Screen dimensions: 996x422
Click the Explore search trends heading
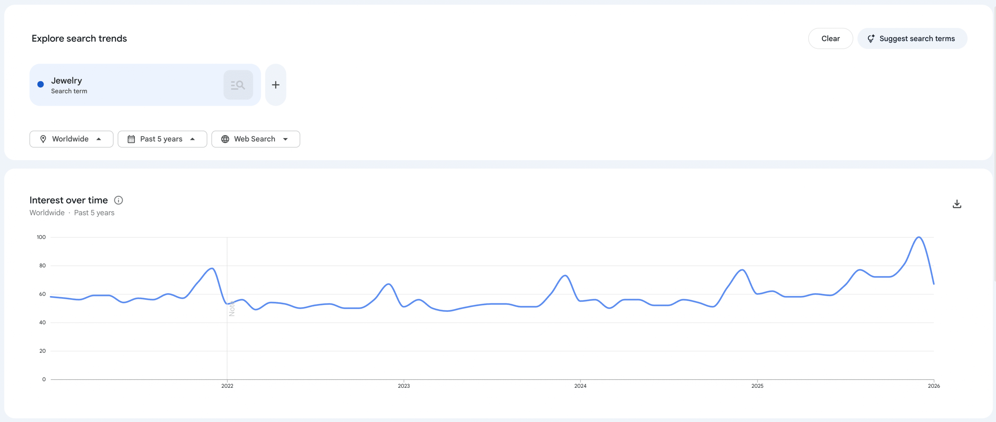point(79,38)
